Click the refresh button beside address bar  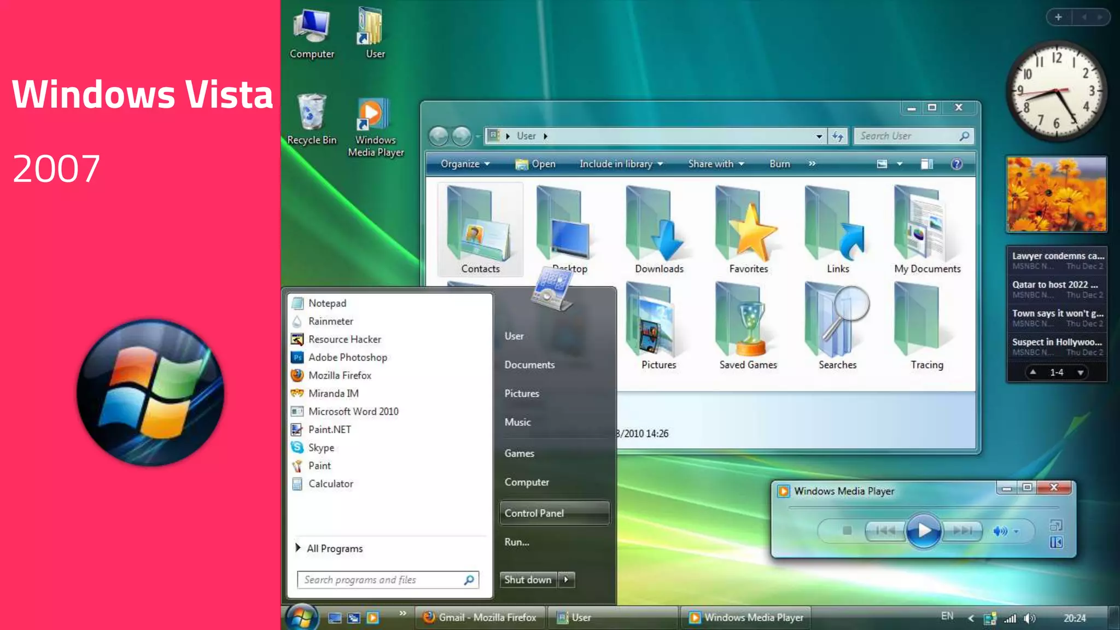(838, 136)
